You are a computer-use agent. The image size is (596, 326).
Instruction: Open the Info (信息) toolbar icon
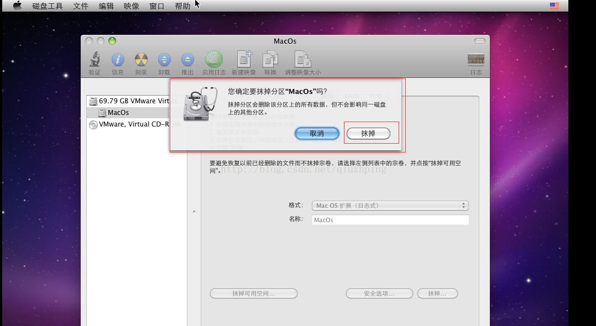pos(118,60)
